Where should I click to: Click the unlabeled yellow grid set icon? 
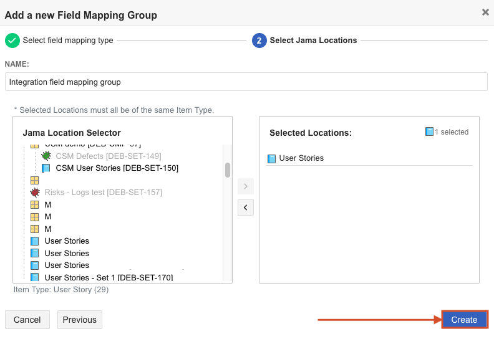tap(35, 180)
